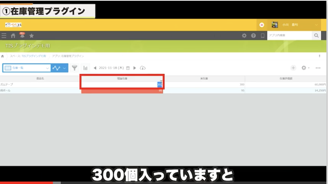Open the app settings gear dropdown

pos(305,68)
